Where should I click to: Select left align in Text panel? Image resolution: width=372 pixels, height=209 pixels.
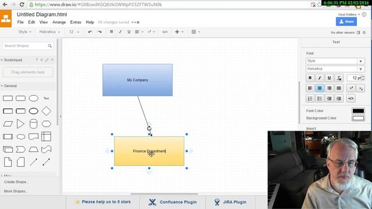pyautogui.click(x=310, y=88)
